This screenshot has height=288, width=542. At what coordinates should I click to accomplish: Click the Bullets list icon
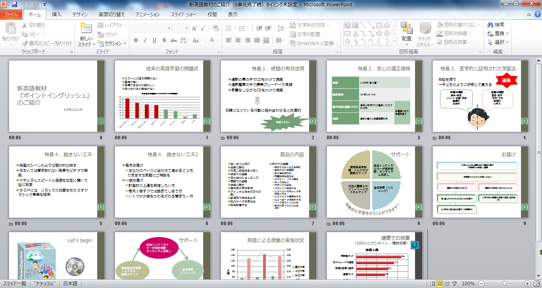click(229, 28)
